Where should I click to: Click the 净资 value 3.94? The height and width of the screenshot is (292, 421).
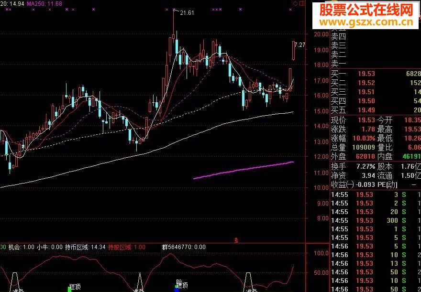pyautogui.click(x=368, y=175)
